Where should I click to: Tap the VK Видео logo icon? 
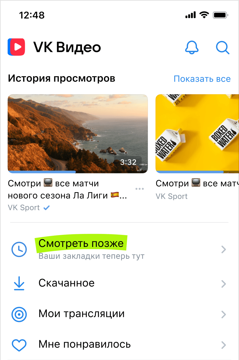[x=16, y=47]
